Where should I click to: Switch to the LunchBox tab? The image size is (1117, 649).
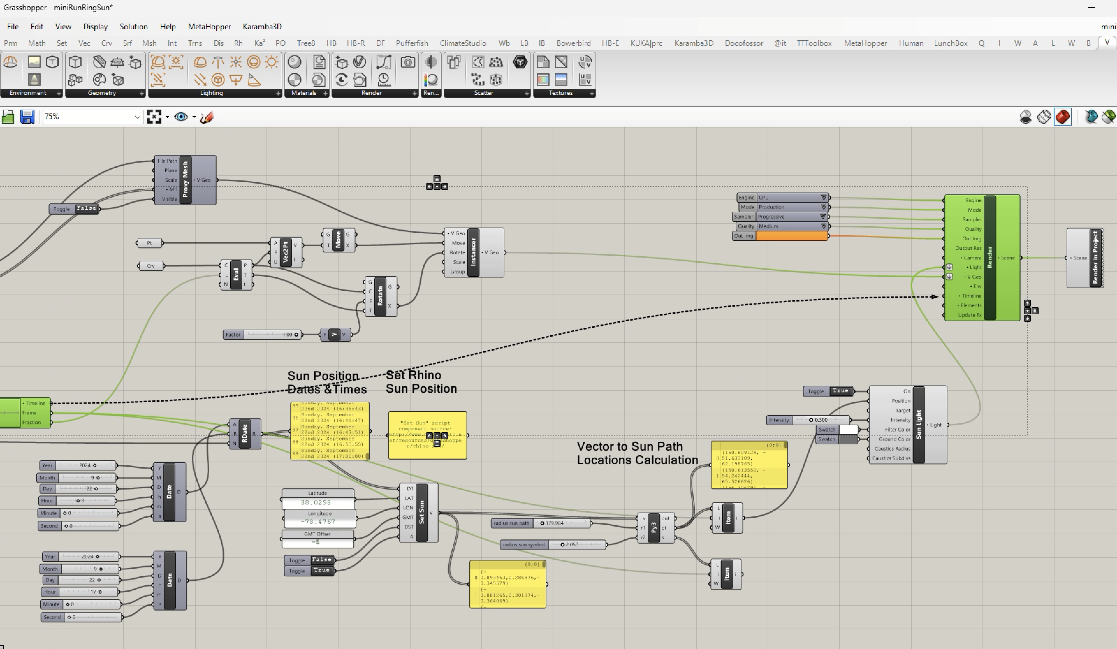[950, 43]
